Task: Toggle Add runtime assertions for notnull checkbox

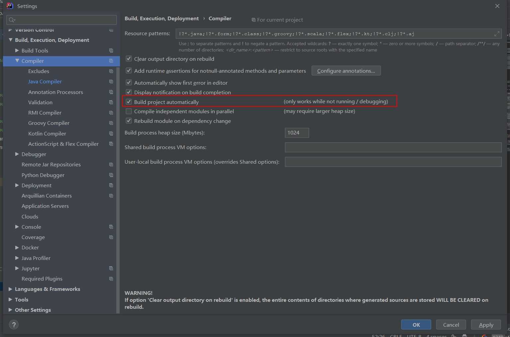Action: click(x=129, y=71)
